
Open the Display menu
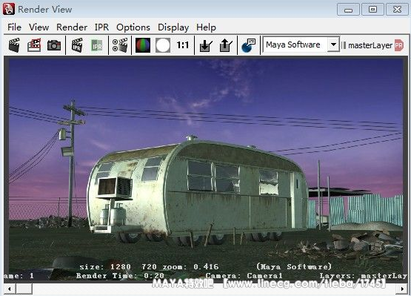point(173,27)
